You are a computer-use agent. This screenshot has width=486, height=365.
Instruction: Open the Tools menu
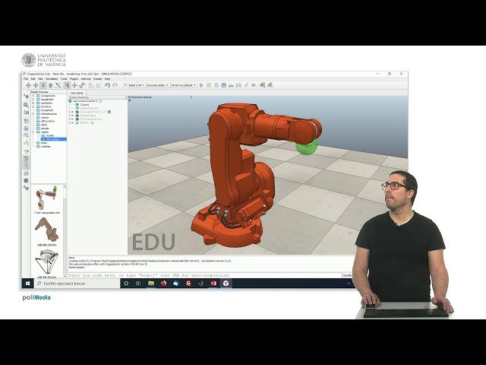coord(64,79)
